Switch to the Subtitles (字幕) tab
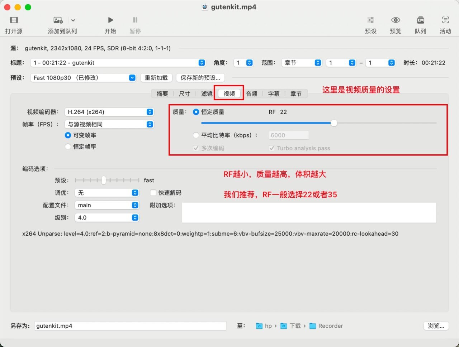Image resolution: width=459 pixels, height=347 pixels. click(274, 94)
